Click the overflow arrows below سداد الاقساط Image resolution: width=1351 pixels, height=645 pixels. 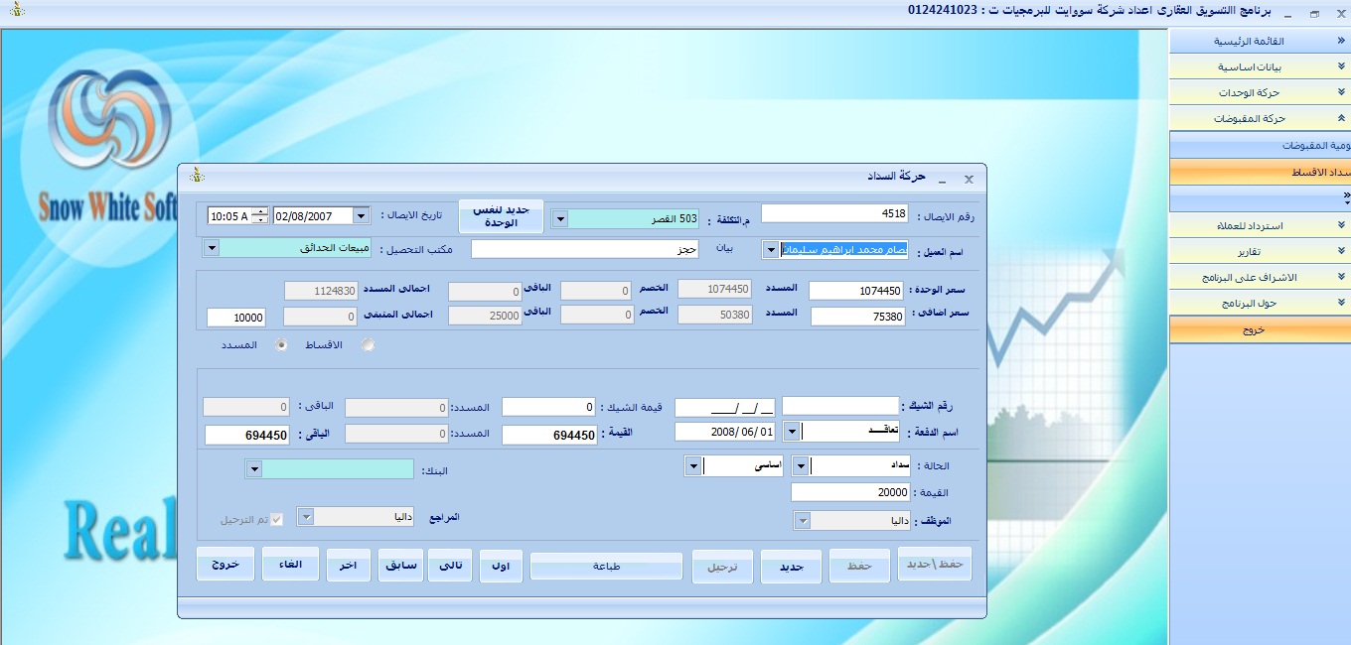1345,199
